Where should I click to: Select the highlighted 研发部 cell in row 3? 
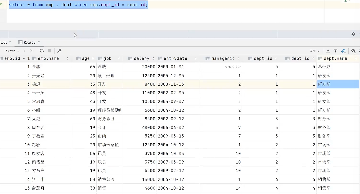pyautogui.click(x=338, y=84)
